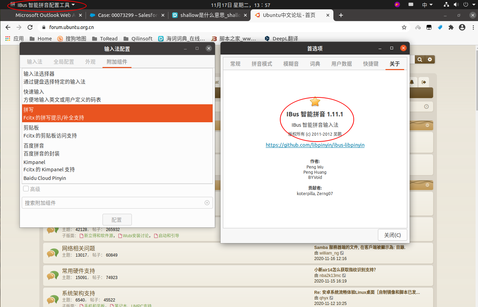Click 关闭(C) button in 首选项

coord(392,235)
